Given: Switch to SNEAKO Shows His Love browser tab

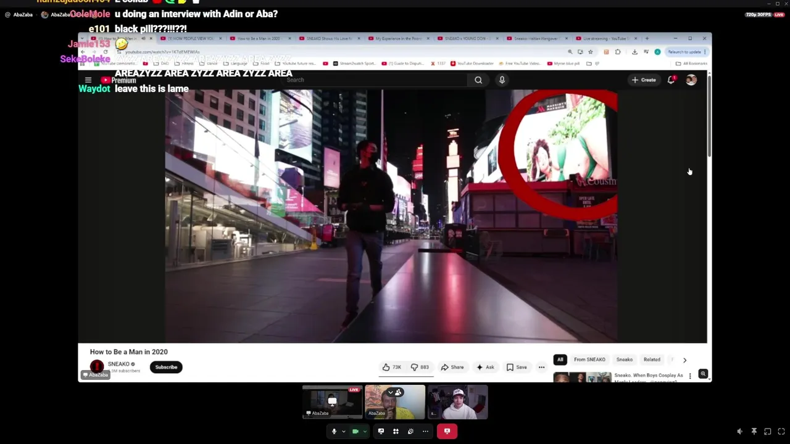Looking at the screenshot, I should click(330, 38).
